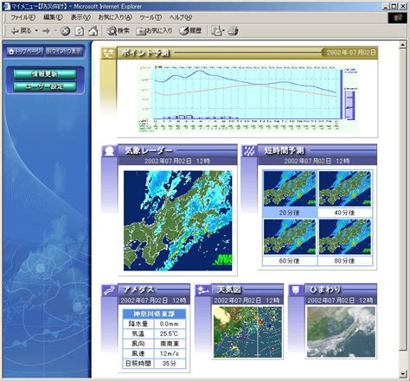Open the Favorites (お気に入り) toolbar button
Screen dimensions: 410x381
point(154,30)
